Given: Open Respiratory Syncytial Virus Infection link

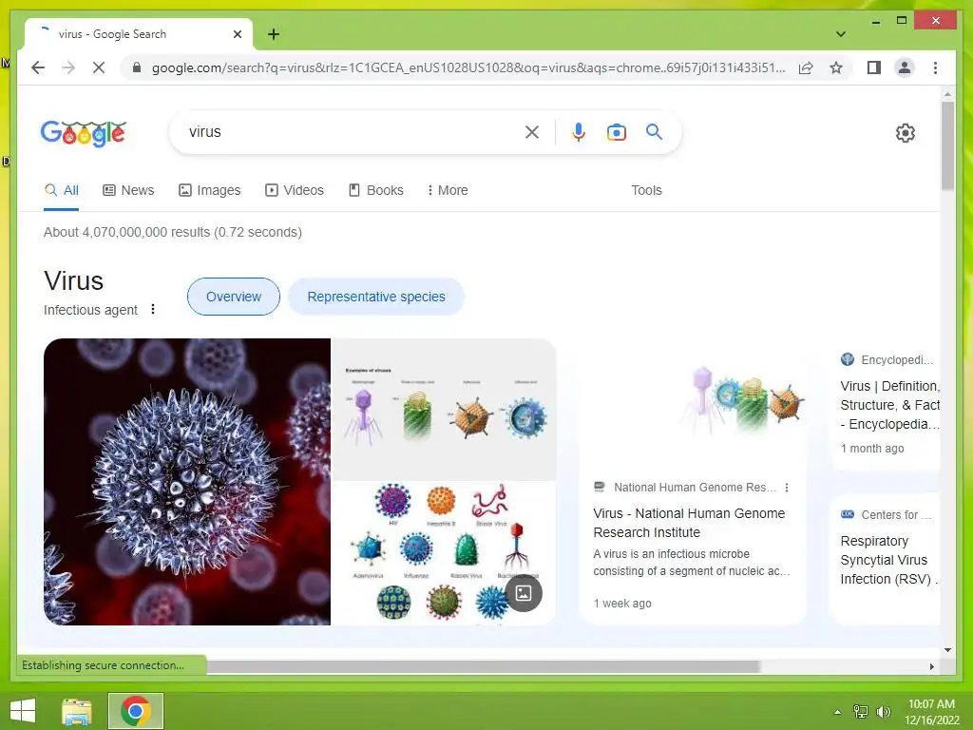Looking at the screenshot, I should [889, 560].
